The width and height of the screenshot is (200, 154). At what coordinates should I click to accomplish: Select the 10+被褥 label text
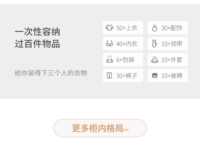[x=172, y=76]
